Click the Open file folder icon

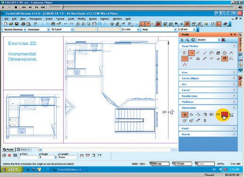pos(11,24)
